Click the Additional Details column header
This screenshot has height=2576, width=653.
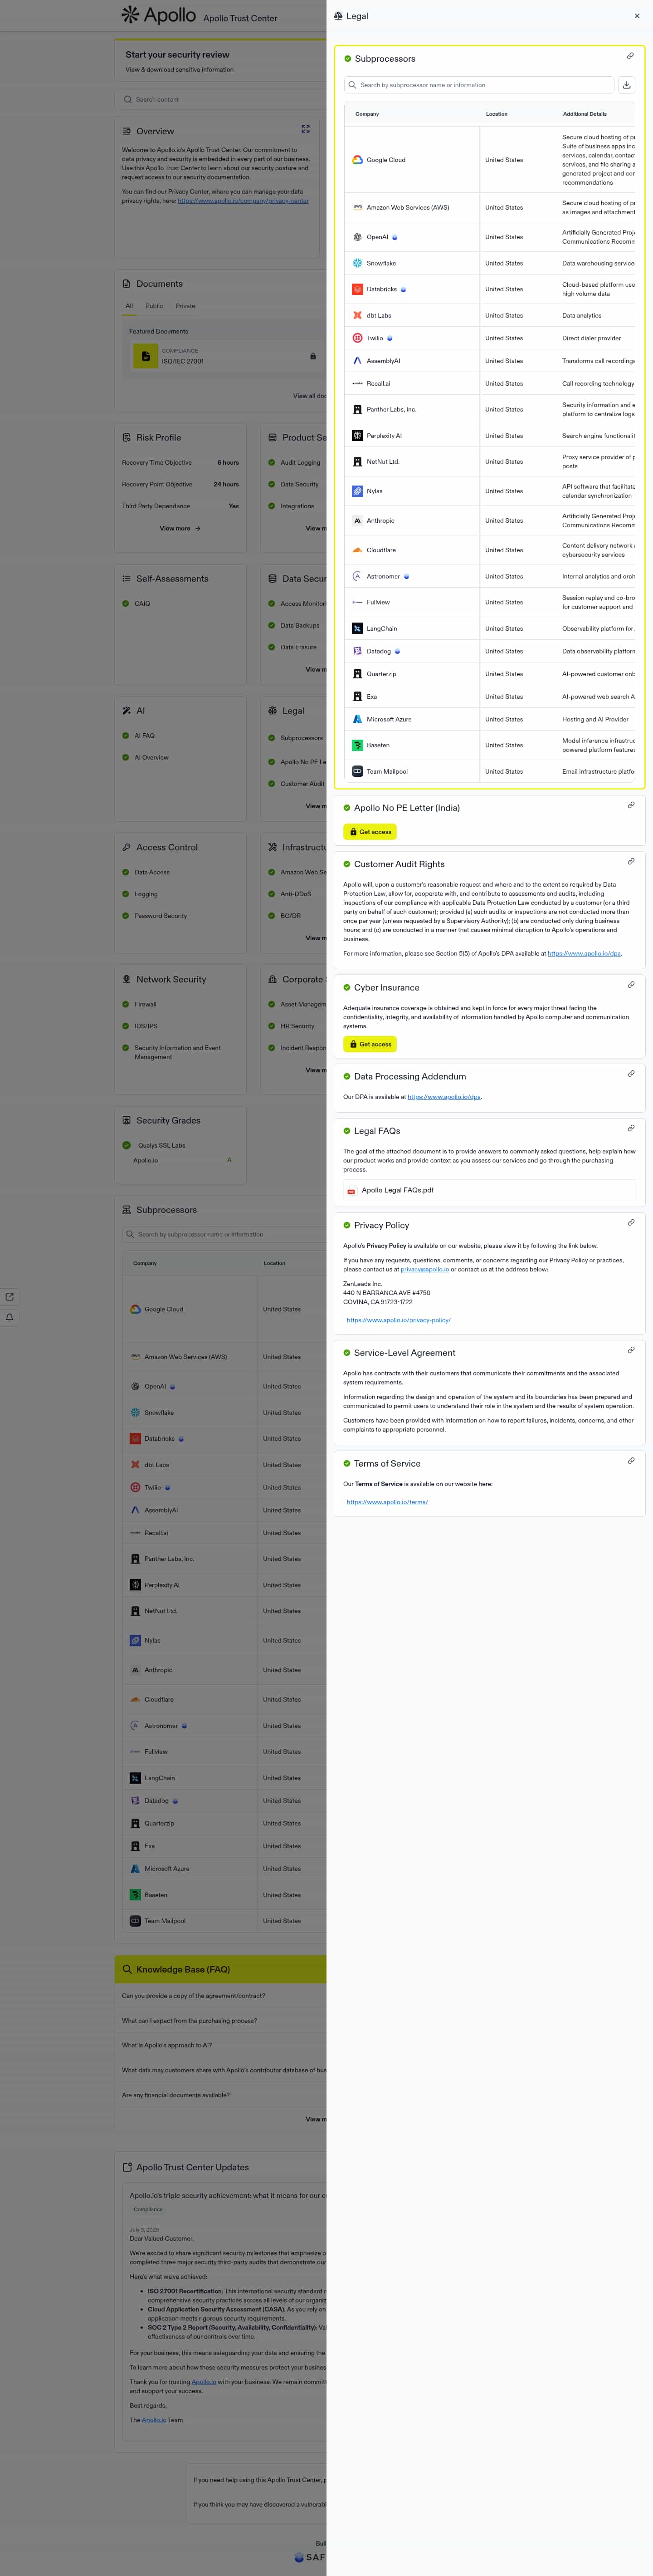584,114
